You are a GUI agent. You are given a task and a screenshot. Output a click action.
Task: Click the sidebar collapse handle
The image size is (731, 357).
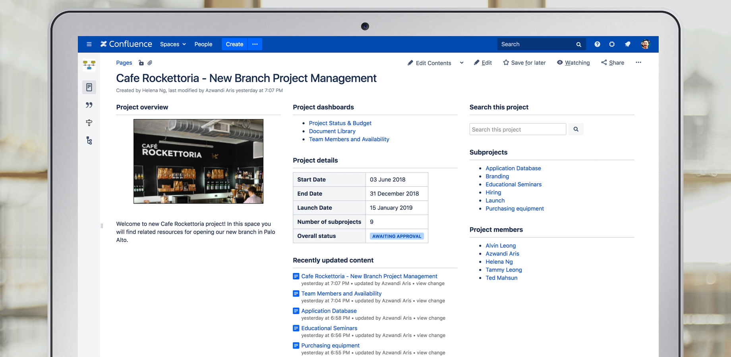coord(102,226)
